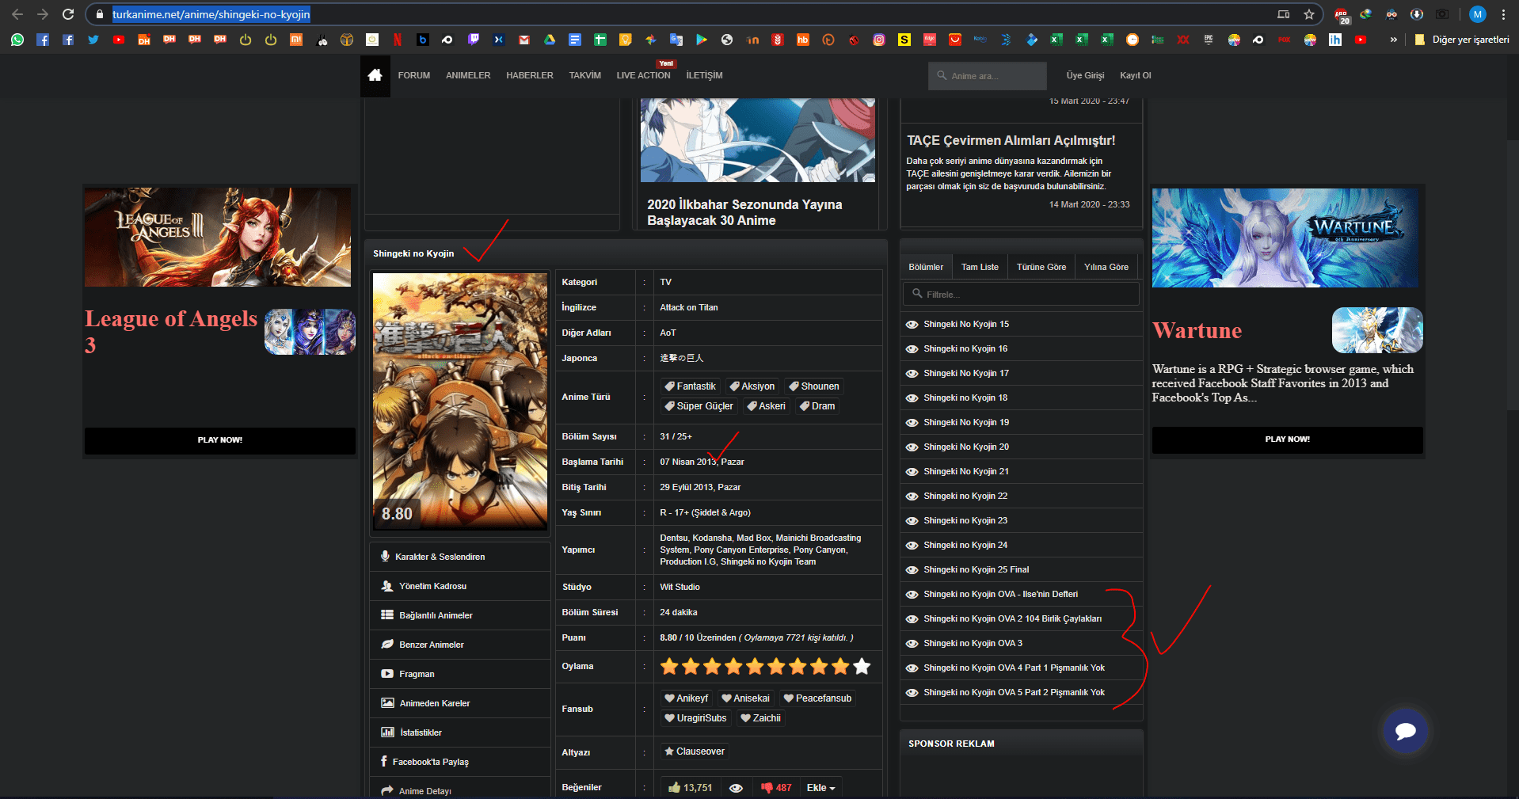Open Netflix bookmark
1519x799 pixels.
tap(398, 40)
